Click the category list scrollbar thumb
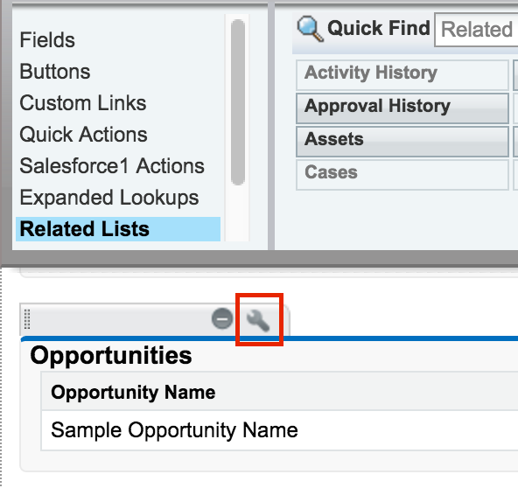 coord(238,102)
